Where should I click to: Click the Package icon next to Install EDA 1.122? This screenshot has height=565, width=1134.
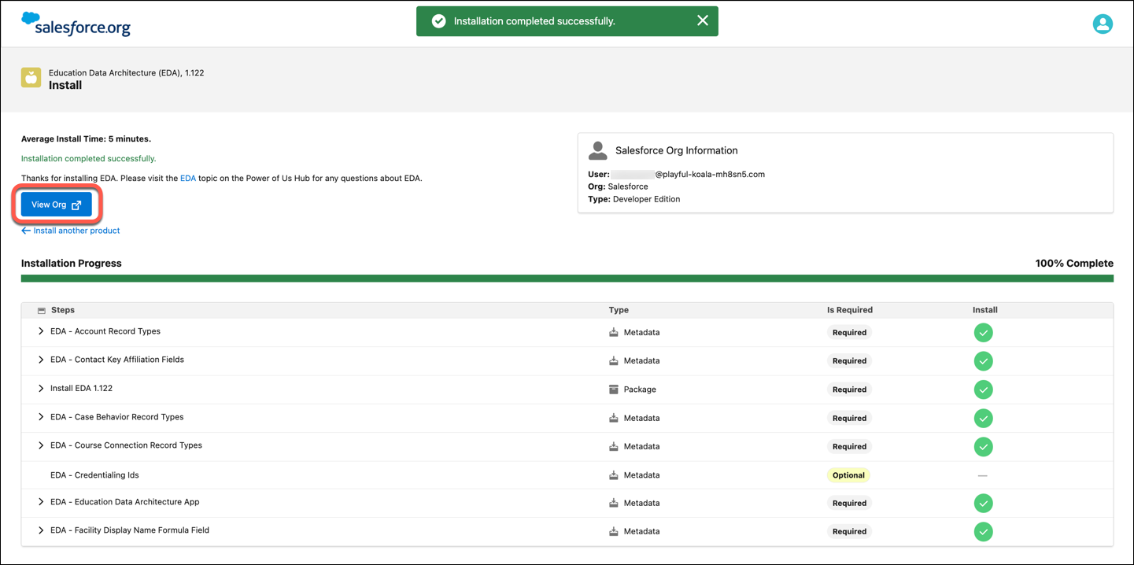click(615, 389)
